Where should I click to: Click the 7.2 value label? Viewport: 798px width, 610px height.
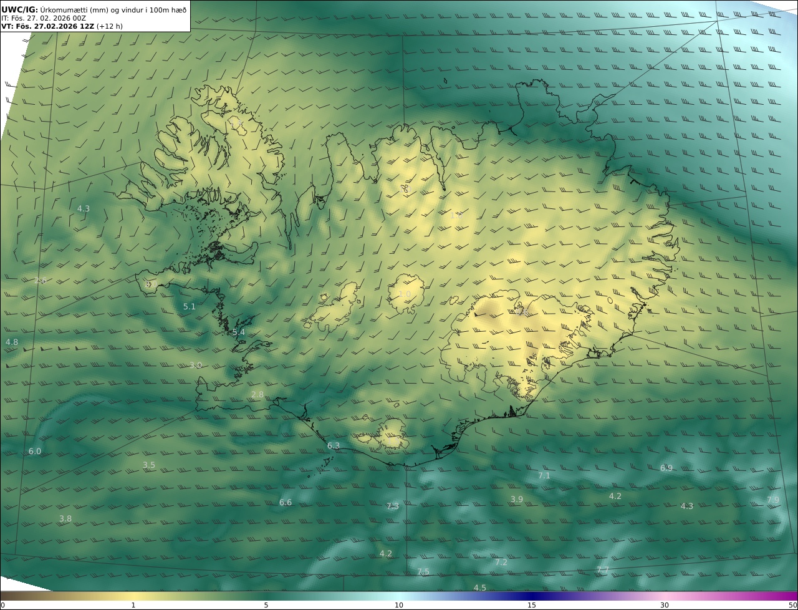(501, 562)
